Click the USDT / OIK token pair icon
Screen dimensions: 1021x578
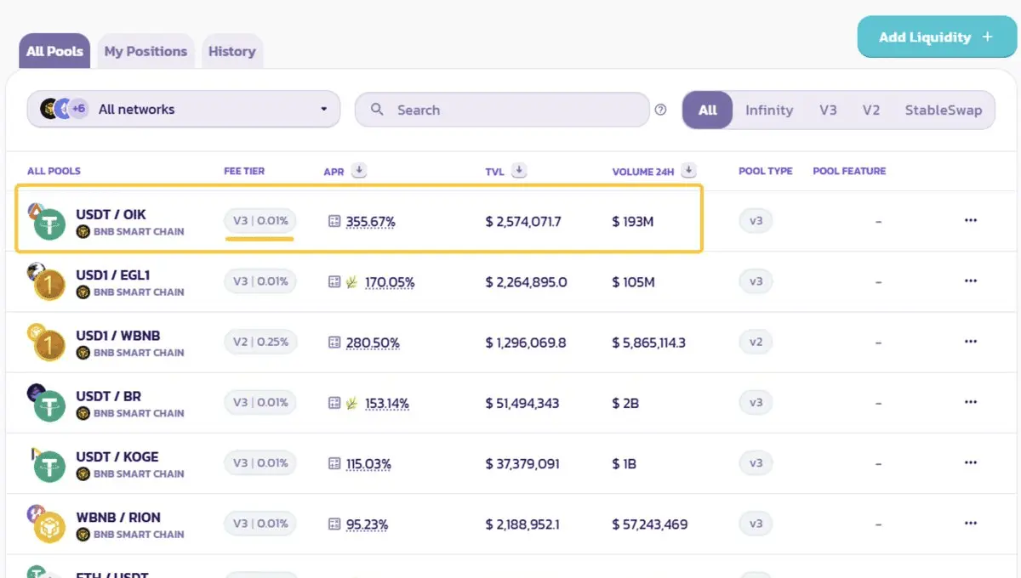click(47, 221)
